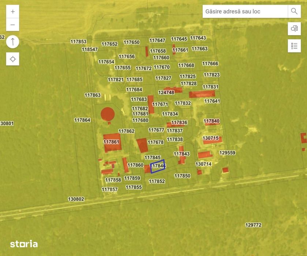This screenshot has height=256, width=307.
Task: Click parcel label 117655
Action: [122, 68]
